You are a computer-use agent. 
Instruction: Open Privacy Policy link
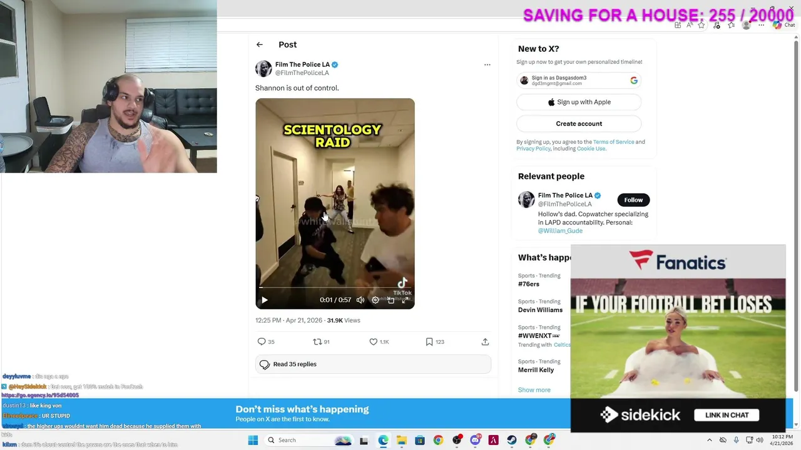click(x=533, y=149)
